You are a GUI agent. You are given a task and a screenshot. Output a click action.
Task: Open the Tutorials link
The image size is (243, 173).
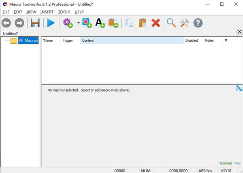pyautogui.click(x=226, y=163)
